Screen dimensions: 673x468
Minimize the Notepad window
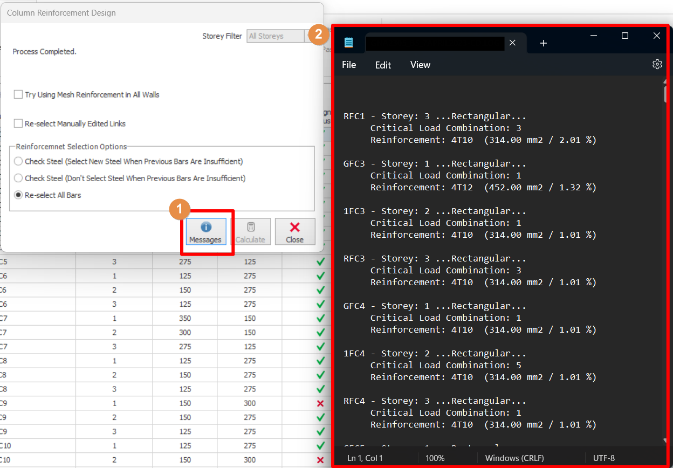(593, 36)
